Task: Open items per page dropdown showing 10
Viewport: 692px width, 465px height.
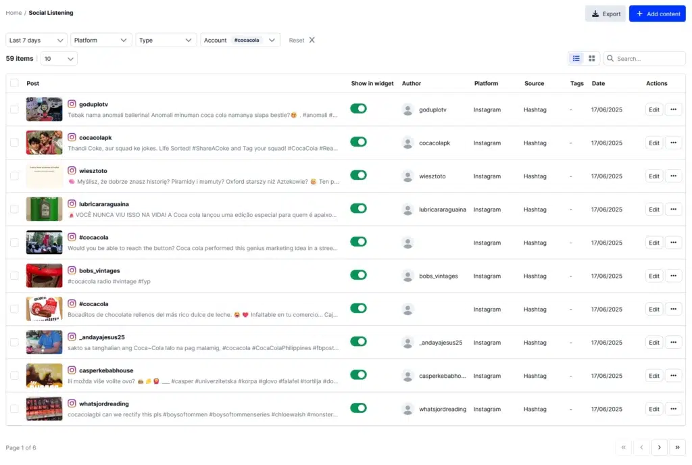Action: coord(59,59)
